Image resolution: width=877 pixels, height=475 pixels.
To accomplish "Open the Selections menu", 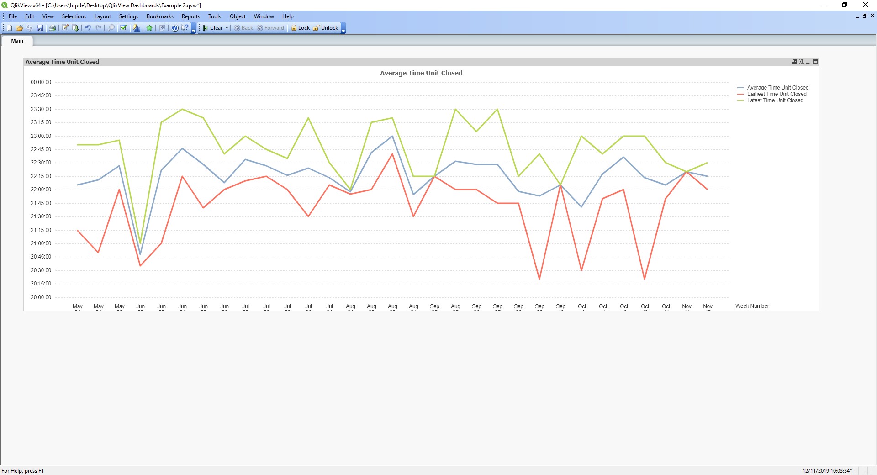I will tap(74, 16).
